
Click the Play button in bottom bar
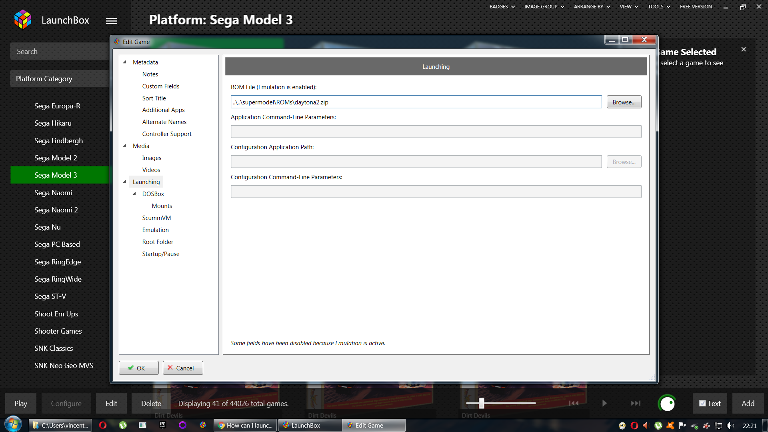tap(21, 403)
